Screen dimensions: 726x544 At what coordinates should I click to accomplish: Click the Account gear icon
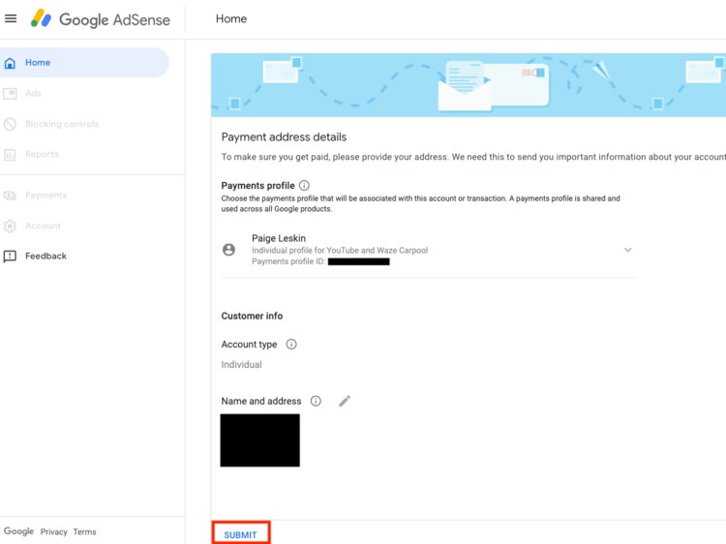pyautogui.click(x=11, y=227)
